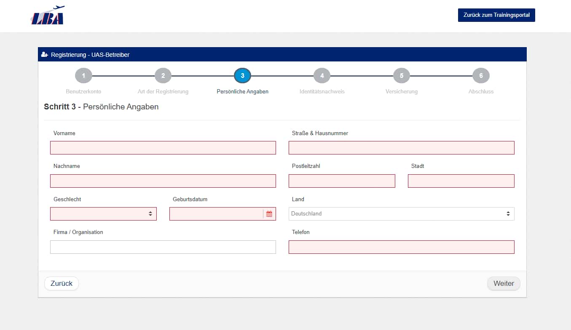The image size is (571, 330).
Task: Go to step 1 Benutzerkonto circle
Action: 83,76
